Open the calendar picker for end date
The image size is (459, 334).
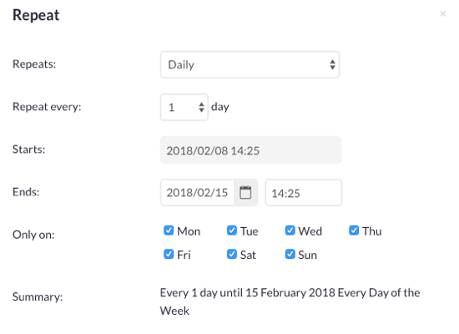(245, 193)
